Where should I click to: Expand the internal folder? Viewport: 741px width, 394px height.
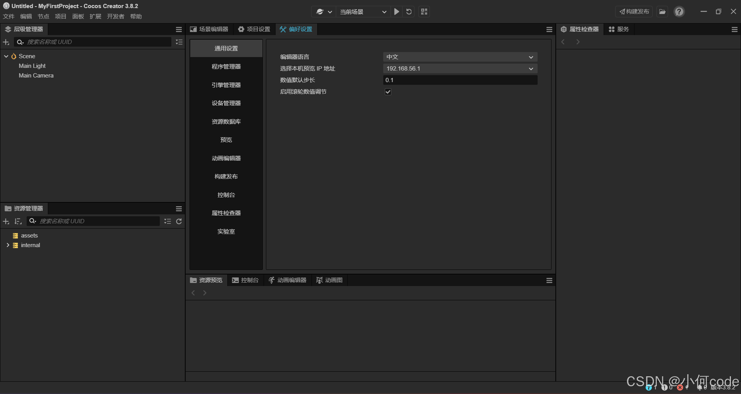coord(8,245)
